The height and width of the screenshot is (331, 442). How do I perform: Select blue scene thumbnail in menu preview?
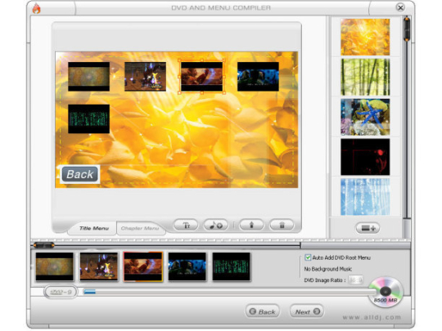point(258,77)
